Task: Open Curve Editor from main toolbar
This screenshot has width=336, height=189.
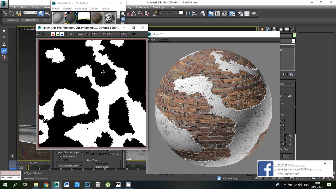Action: click(x=218, y=13)
